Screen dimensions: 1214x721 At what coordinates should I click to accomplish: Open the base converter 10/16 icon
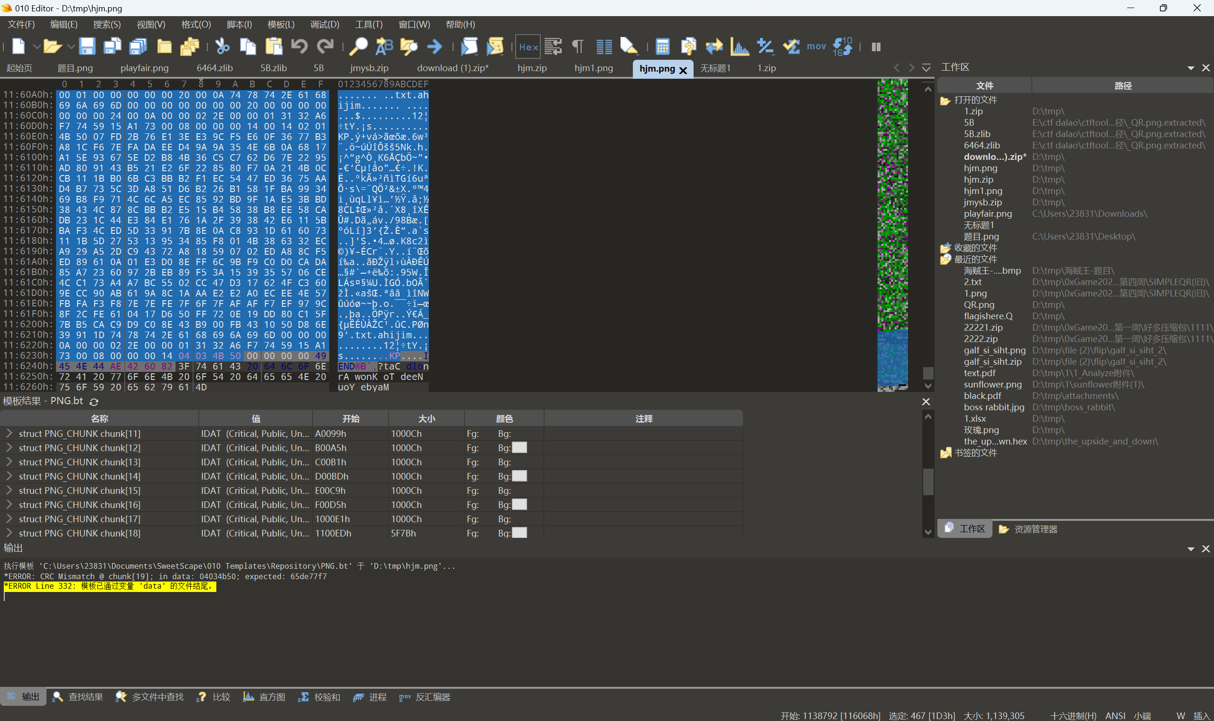pos(843,46)
